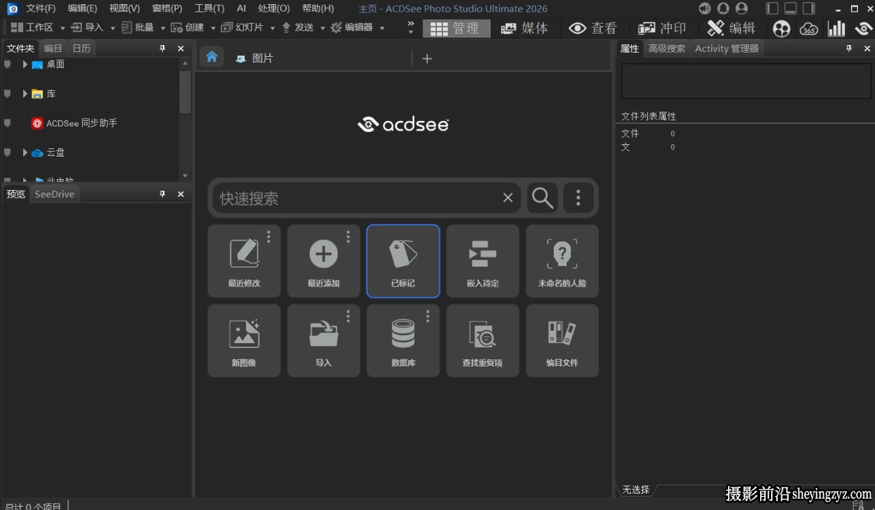
Task: Open the 视图(V) menu
Action: coord(124,8)
